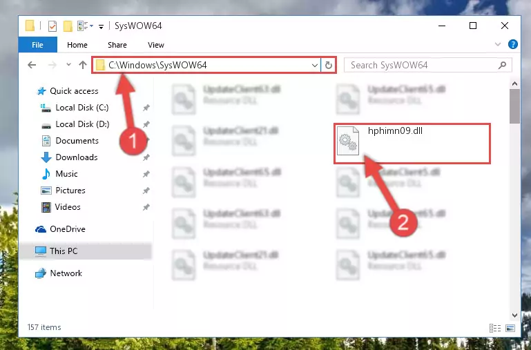Select the hphimn09.dll file icon
531x350 pixels.
(348, 140)
